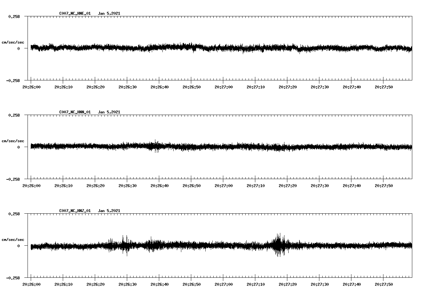Select the C007_NC_HNN_01 channel label
The width and height of the screenshot is (435, 296).
(74, 112)
